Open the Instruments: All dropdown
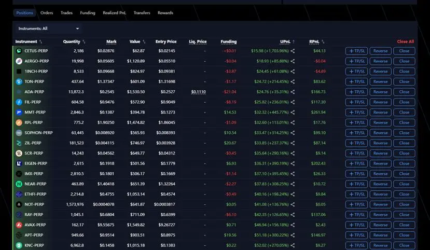This screenshot has height=250, width=430. pyautogui.click(x=49, y=29)
